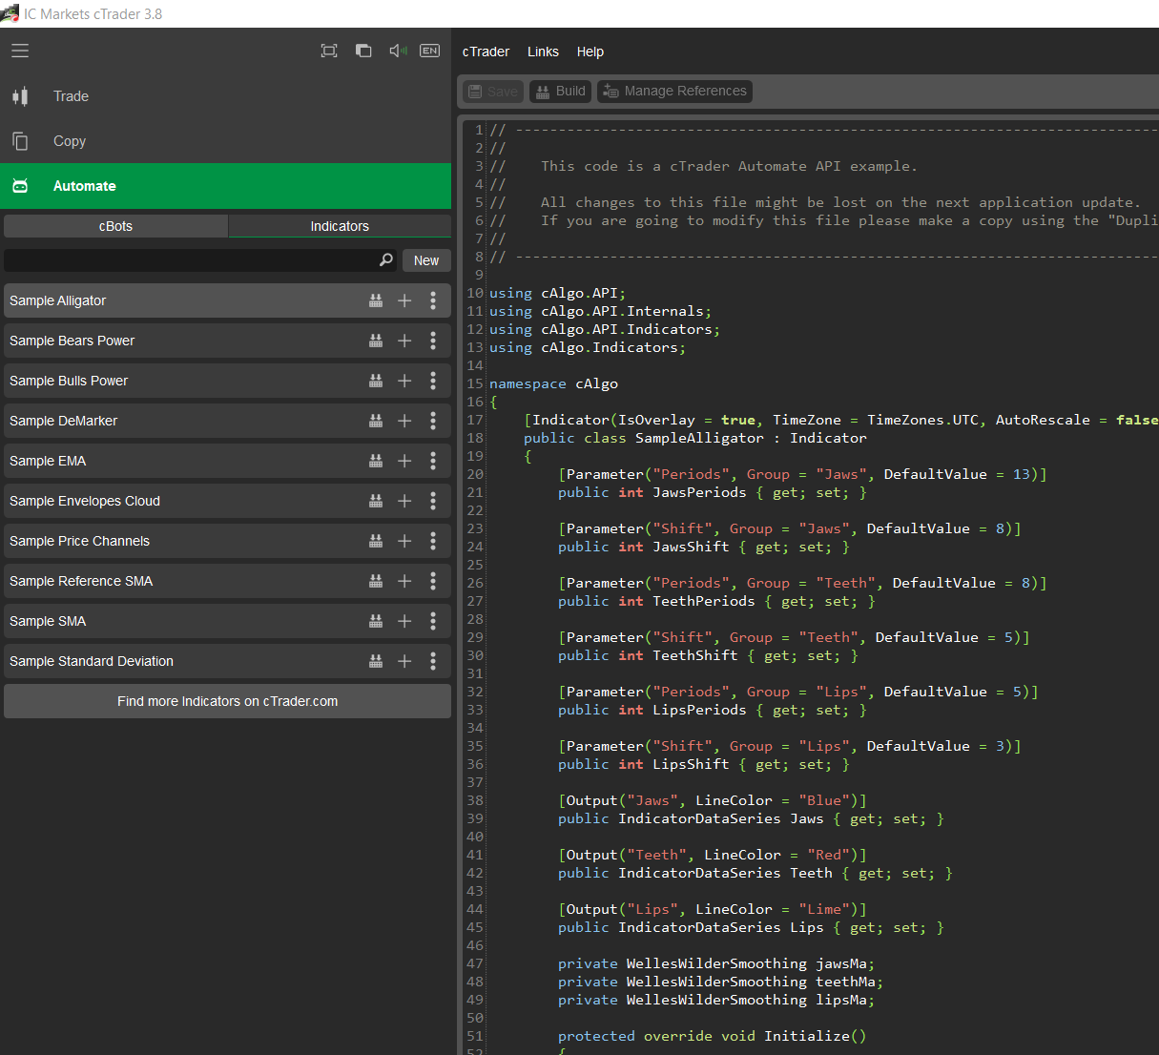Open more options for Sample Standard Deviation
The height and width of the screenshot is (1055, 1159).
tap(433, 661)
